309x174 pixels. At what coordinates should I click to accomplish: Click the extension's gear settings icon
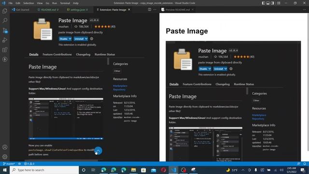point(92,39)
